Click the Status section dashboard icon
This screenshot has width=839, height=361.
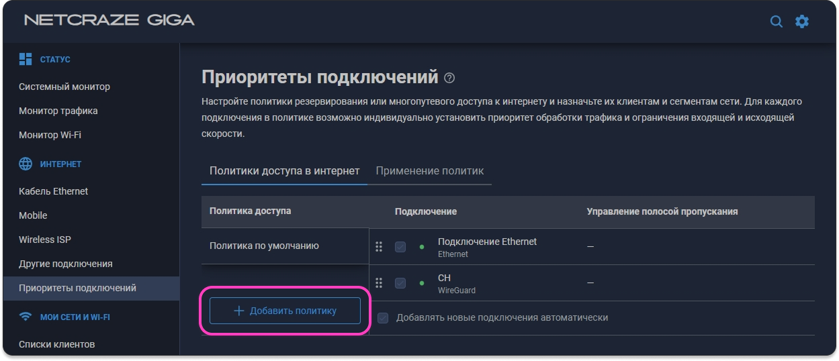(x=26, y=59)
